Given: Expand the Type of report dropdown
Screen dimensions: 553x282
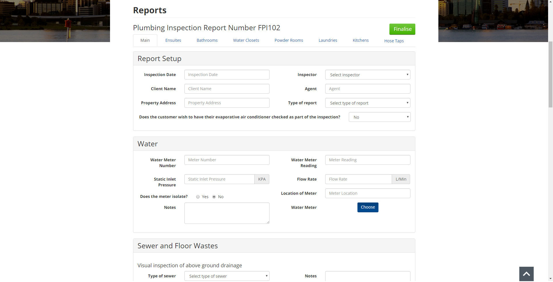Looking at the screenshot, I should 368,103.
